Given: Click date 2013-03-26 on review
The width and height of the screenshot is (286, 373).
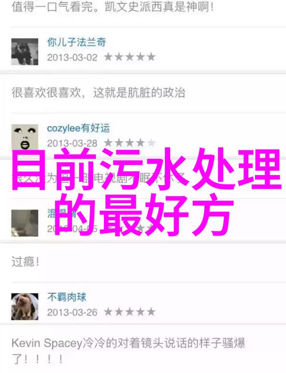Looking at the screenshot, I should 72,312.
